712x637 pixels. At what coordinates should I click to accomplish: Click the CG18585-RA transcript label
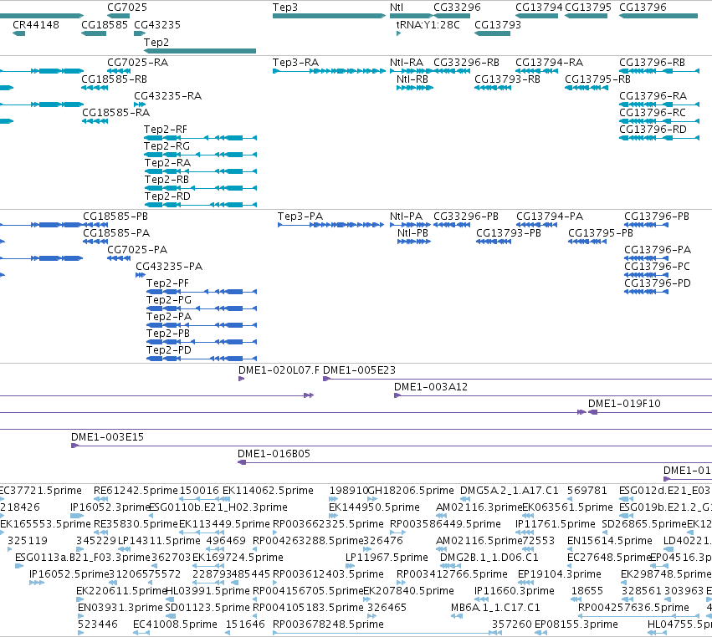coord(115,113)
